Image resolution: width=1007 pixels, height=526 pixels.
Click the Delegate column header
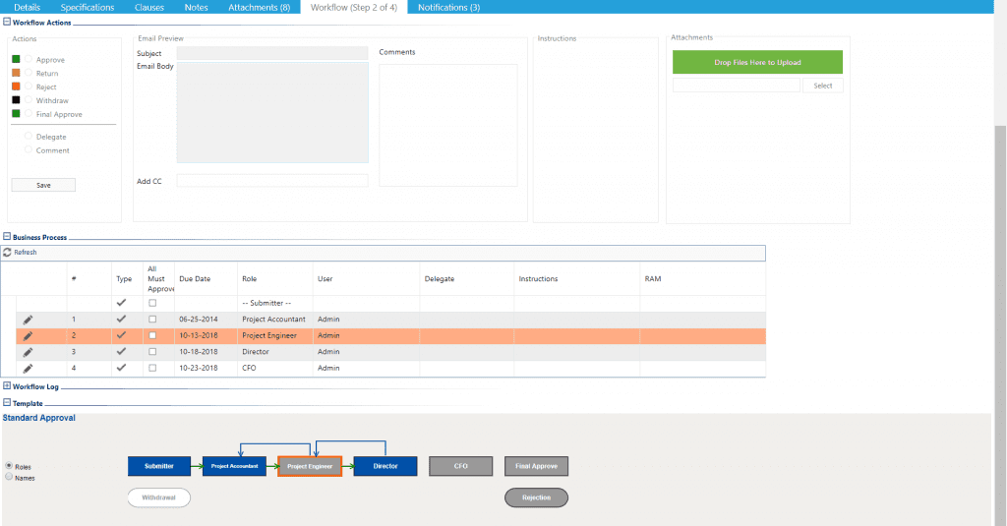coord(440,279)
